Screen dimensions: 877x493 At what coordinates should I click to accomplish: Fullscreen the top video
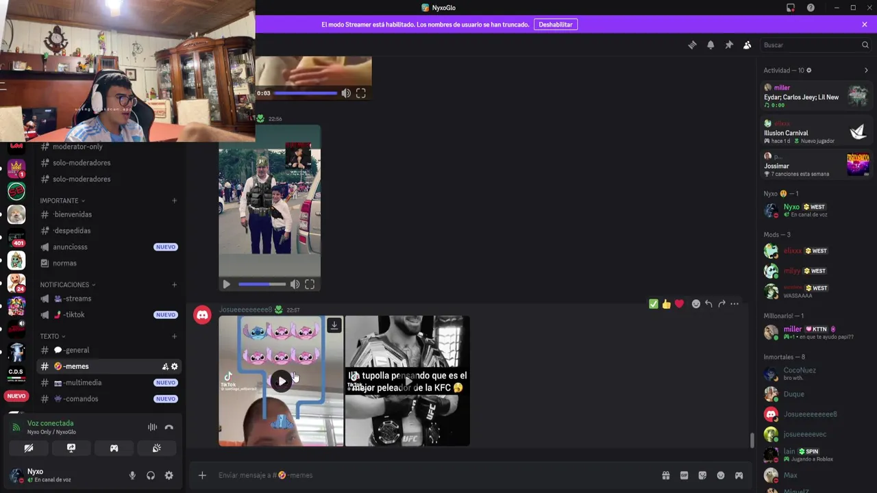click(361, 93)
